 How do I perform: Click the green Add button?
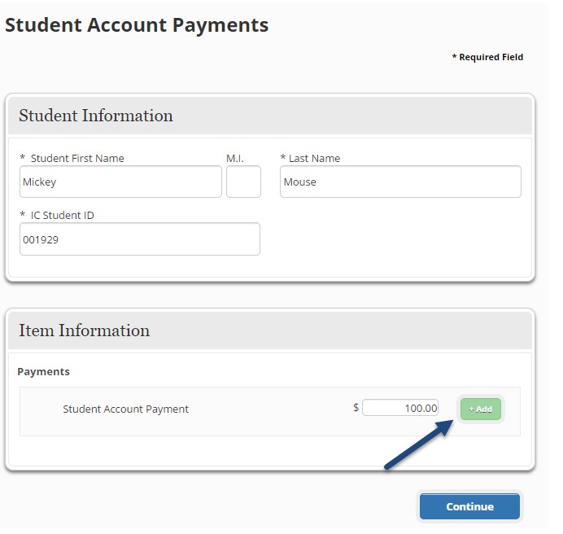point(481,409)
